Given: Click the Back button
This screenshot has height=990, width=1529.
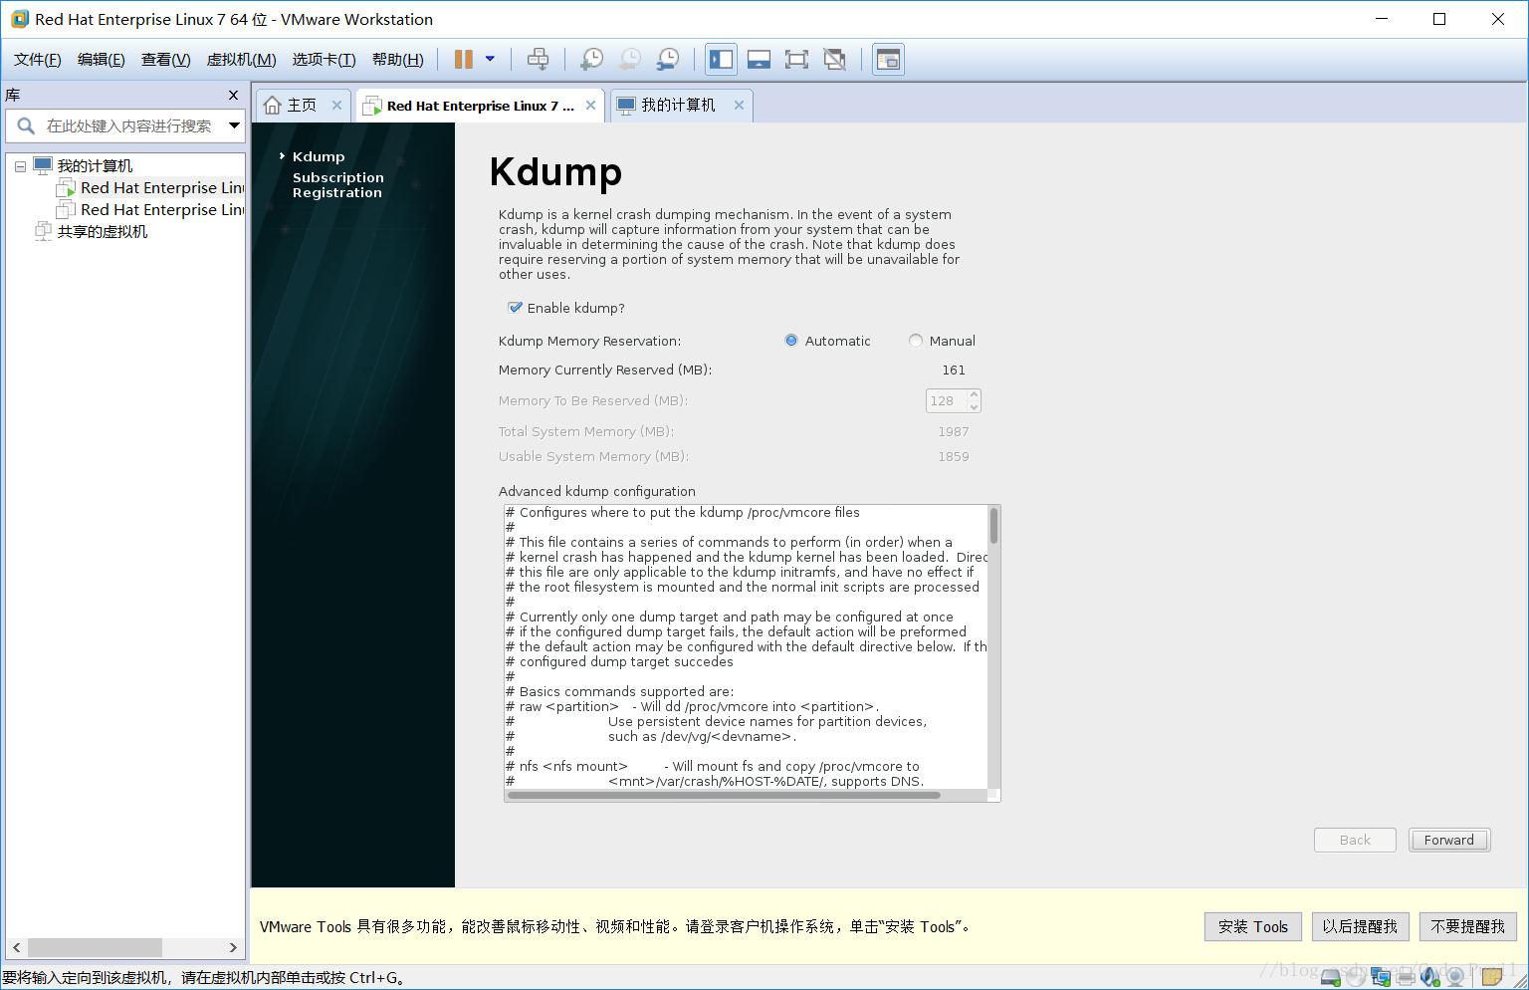Looking at the screenshot, I should pyautogui.click(x=1355, y=840).
